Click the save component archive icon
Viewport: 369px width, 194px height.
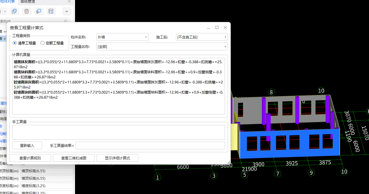51,11
